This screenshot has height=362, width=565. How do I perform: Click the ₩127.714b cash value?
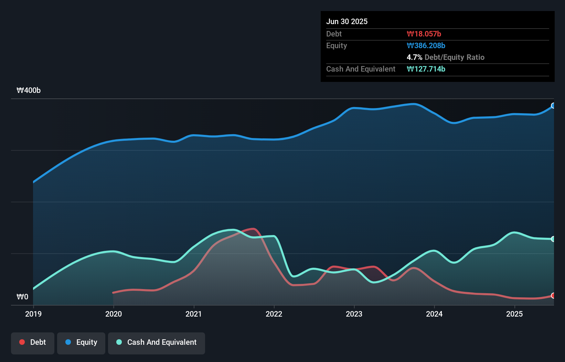[x=426, y=69]
